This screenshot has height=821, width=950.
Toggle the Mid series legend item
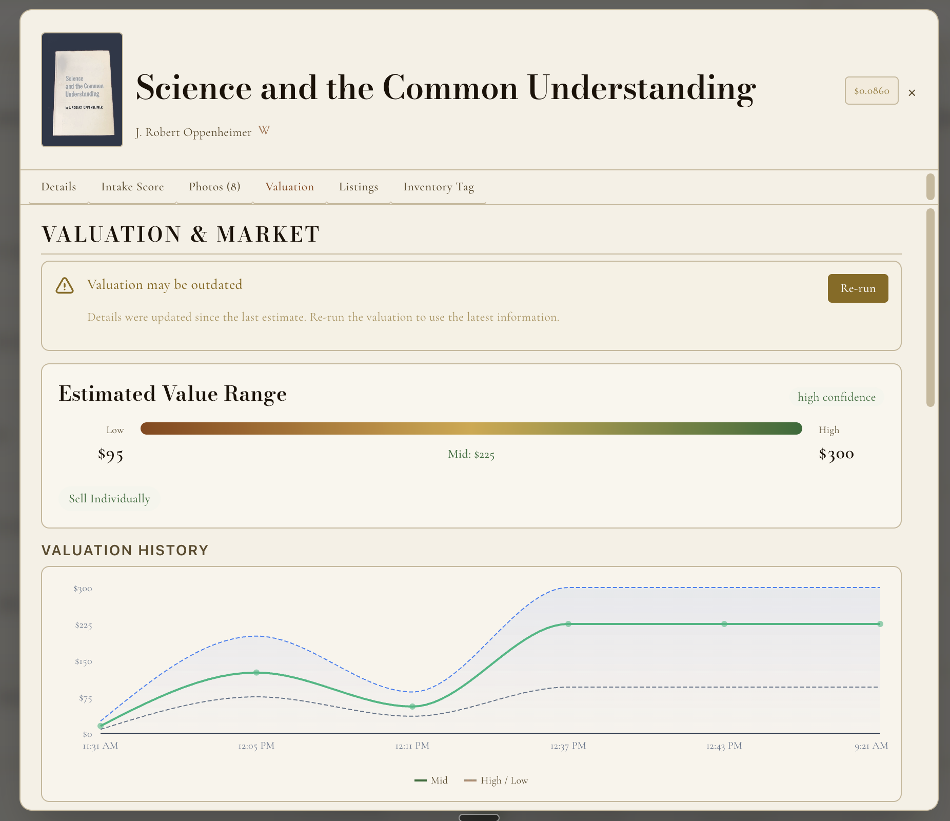(431, 780)
